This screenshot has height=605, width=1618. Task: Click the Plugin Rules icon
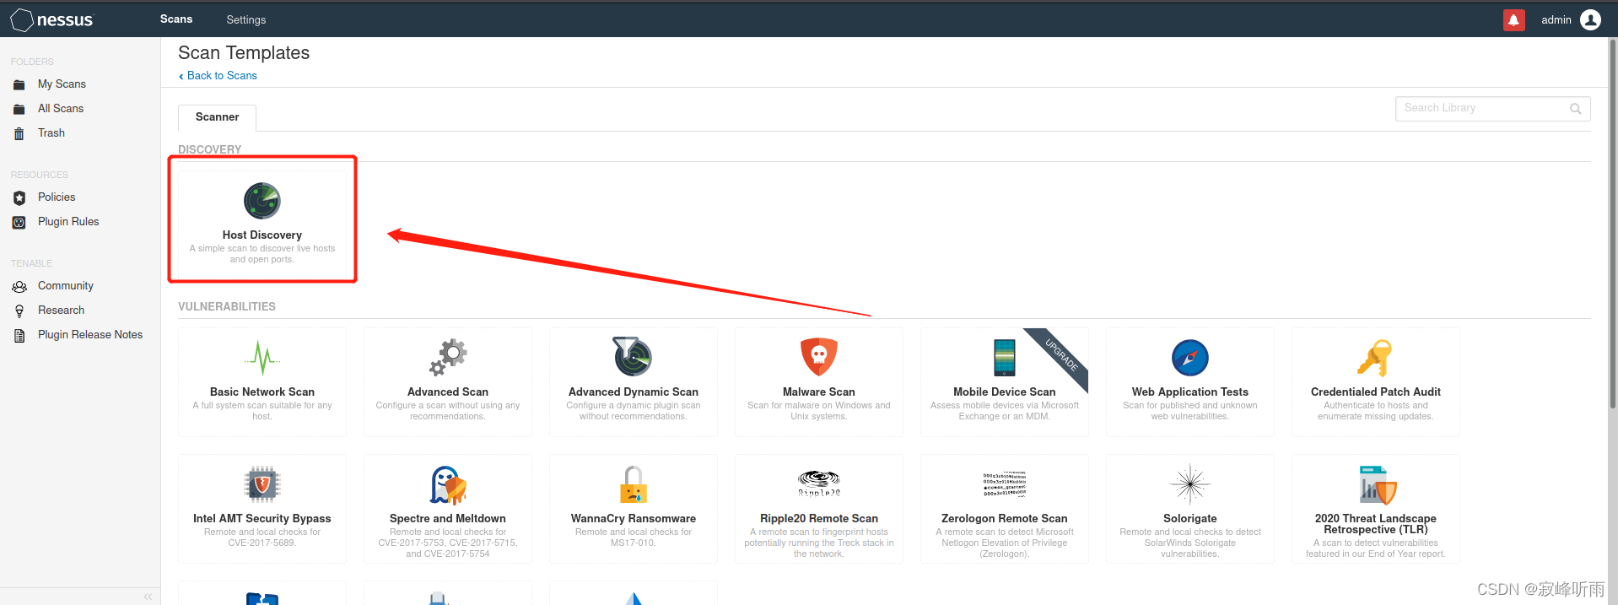(19, 222)
